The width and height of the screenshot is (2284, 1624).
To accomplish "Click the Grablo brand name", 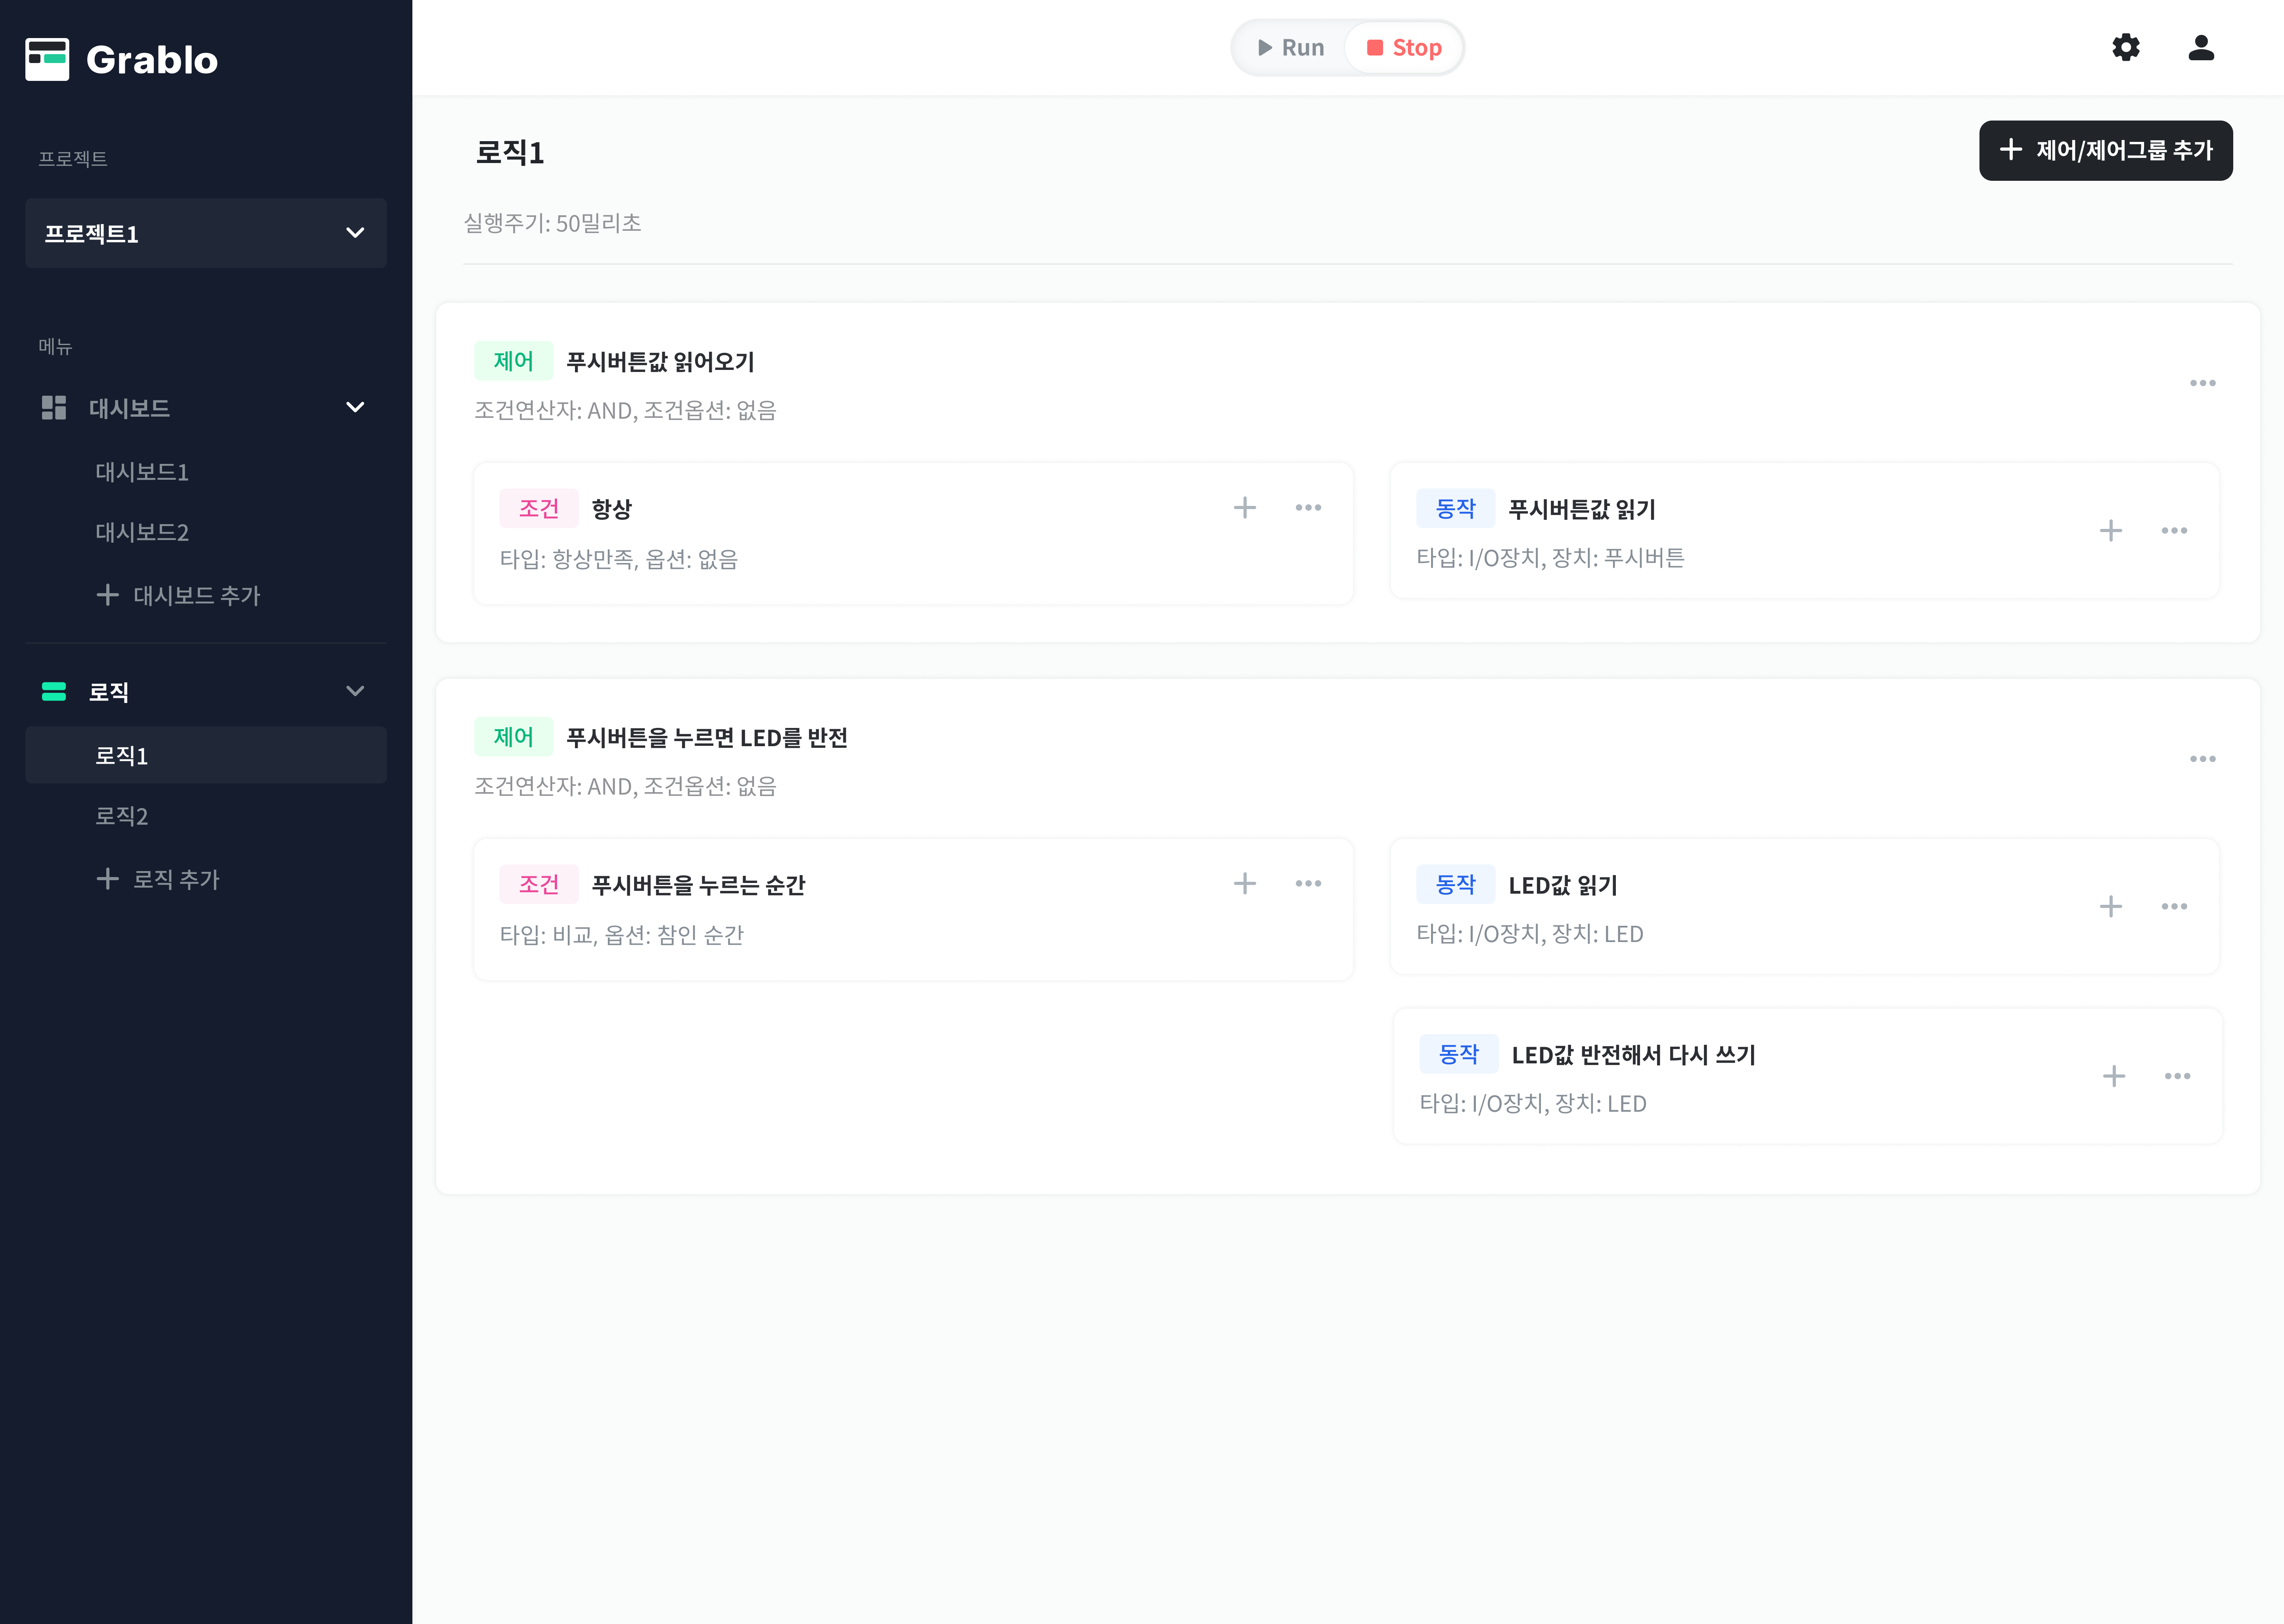I will [x=152, y=60].
